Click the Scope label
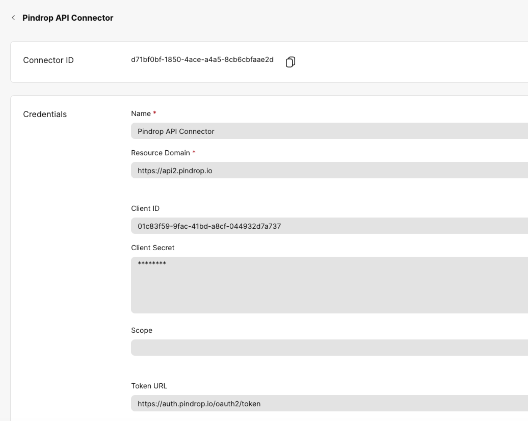This screenshot has height=421, width=528. click(x=141, y=331)
